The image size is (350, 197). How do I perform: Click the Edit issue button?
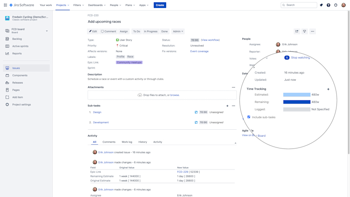[93, 31]
